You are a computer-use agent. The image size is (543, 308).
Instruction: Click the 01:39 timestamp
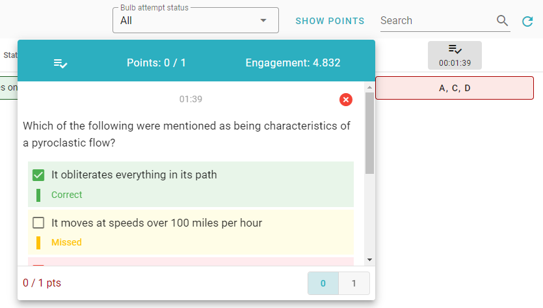tap(191, 99)
